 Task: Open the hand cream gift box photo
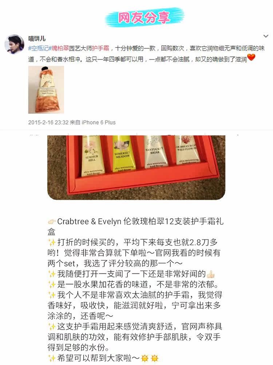[x=136, y=168]
